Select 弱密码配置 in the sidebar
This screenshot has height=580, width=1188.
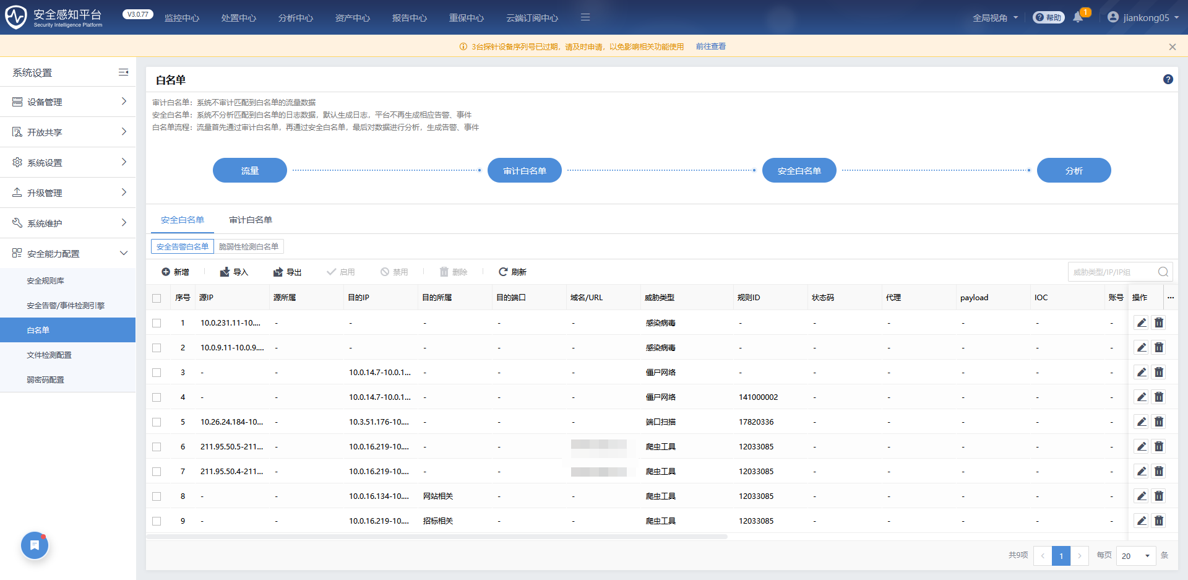67,379
